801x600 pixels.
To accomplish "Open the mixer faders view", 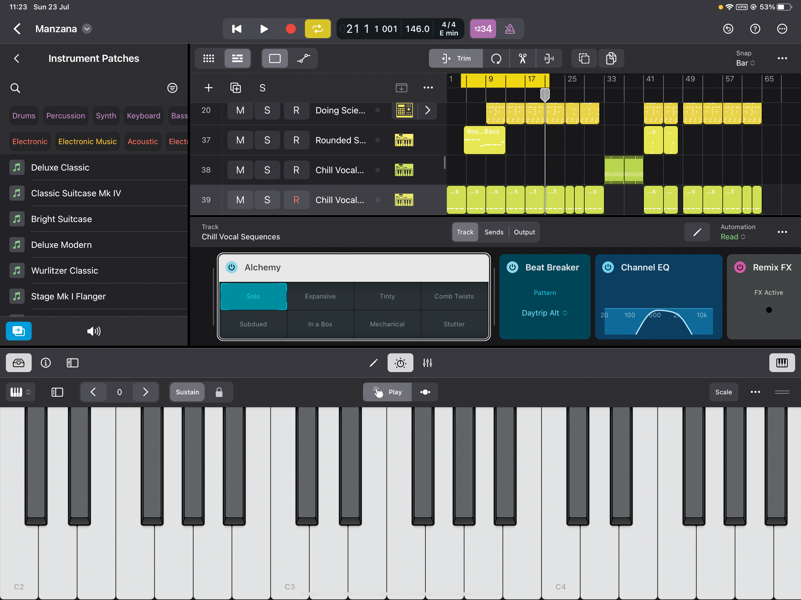I will point(427,363).
